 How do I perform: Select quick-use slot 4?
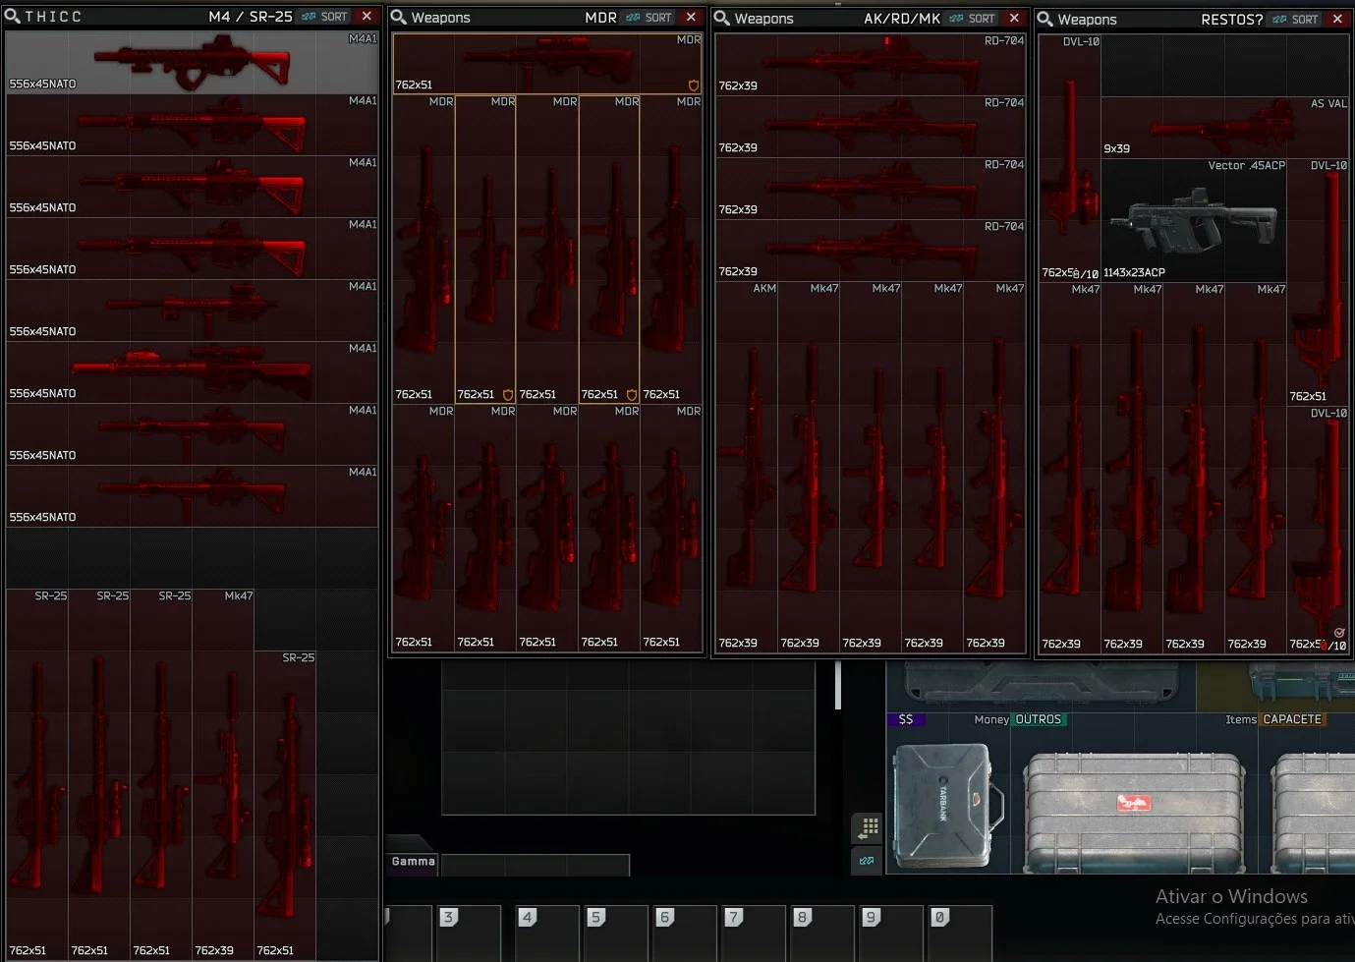tap(547, 934)
